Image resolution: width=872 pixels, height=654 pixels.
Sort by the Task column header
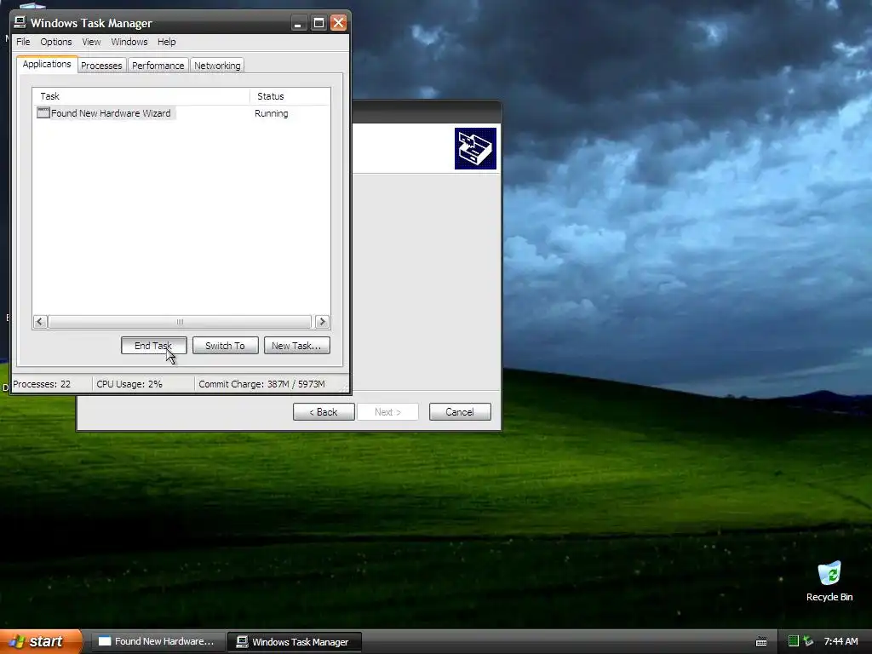pos(141,96)
